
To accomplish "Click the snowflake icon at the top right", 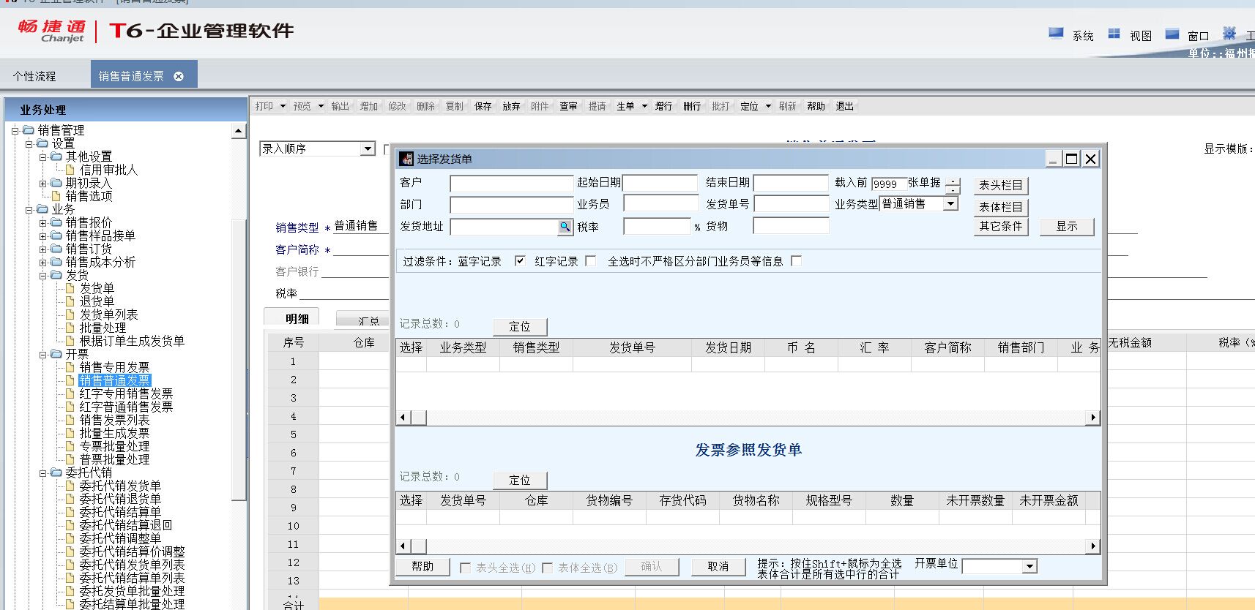I will [1229, 33].
